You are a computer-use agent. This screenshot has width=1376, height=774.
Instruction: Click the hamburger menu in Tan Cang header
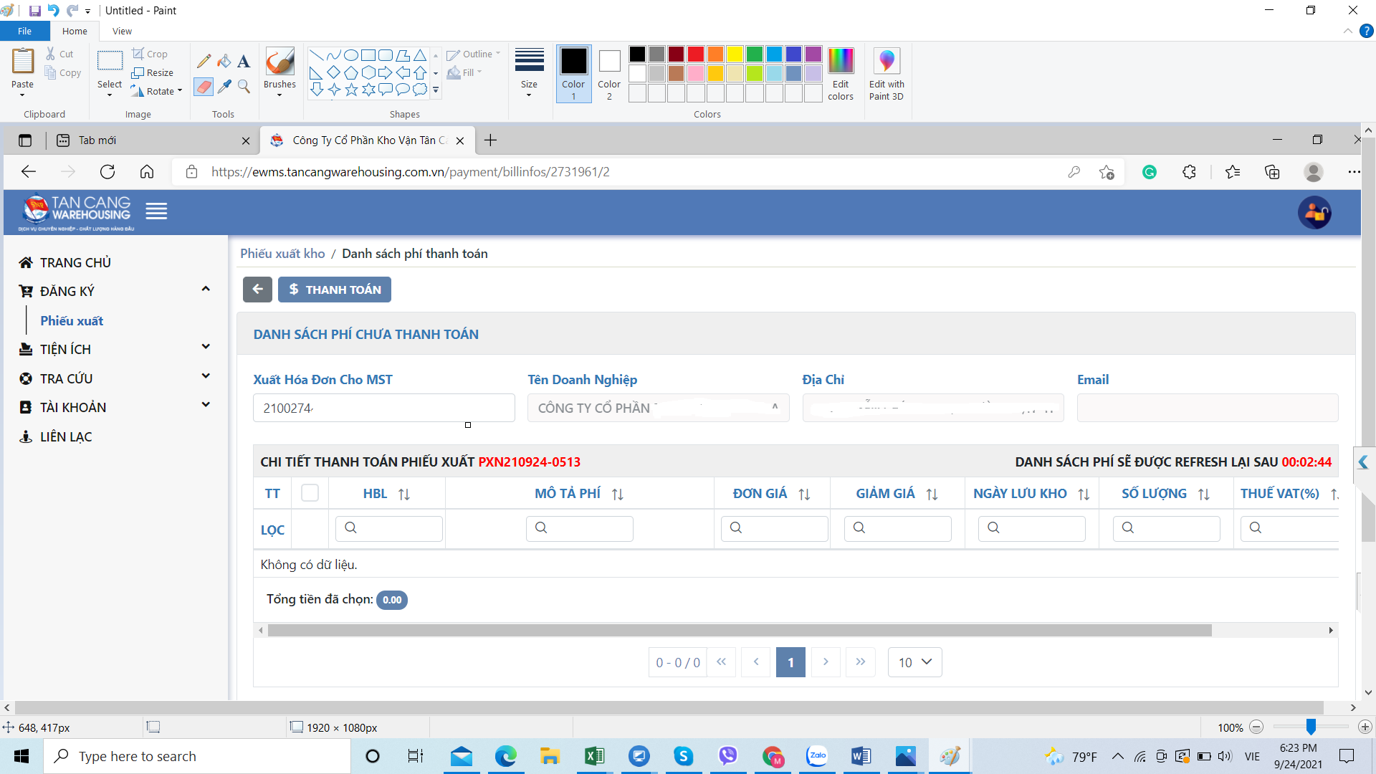(156, 211)
